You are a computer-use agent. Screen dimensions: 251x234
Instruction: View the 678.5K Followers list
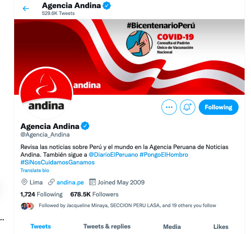(94, 194)
